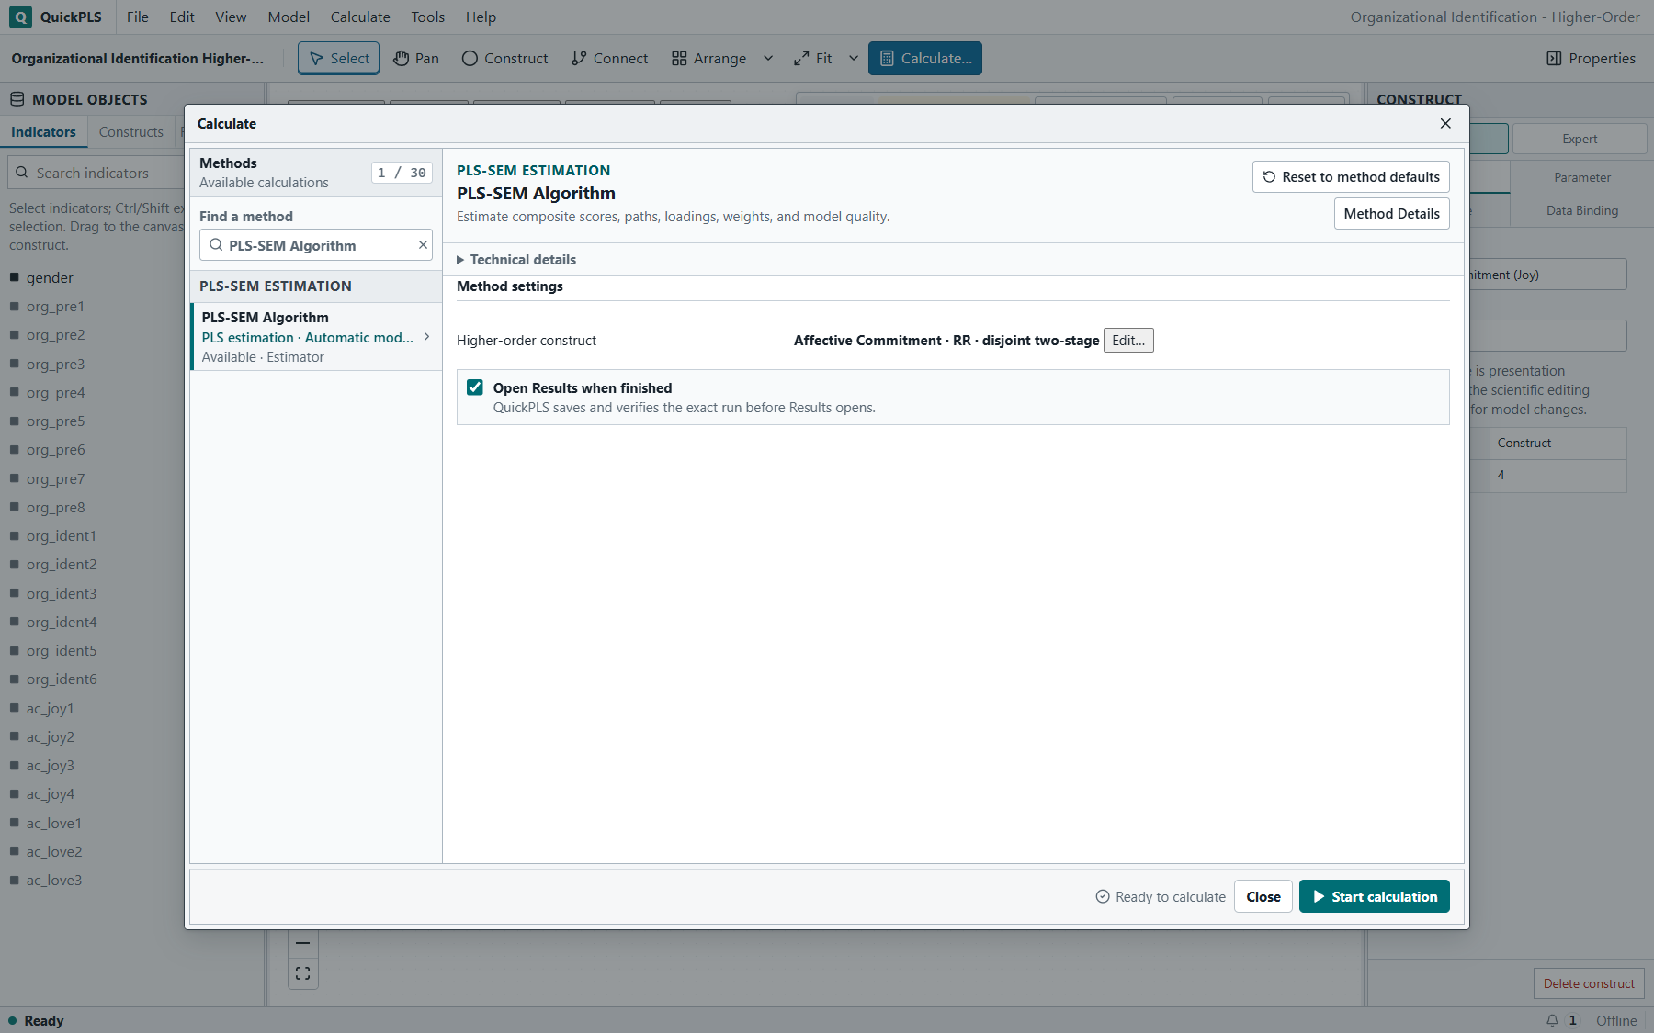The width and height of the screenshot is (1654, 1033).
Task: Expand the Technical details section
Action: pyautogui.click(x=516, y=260)
